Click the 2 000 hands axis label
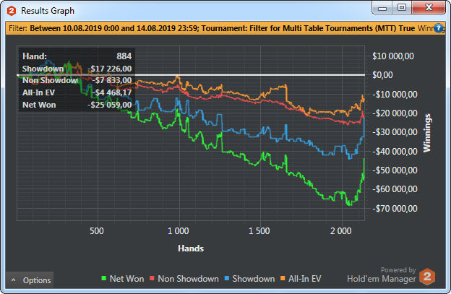This screenshot has width=451, height=294. coord(341,230)
